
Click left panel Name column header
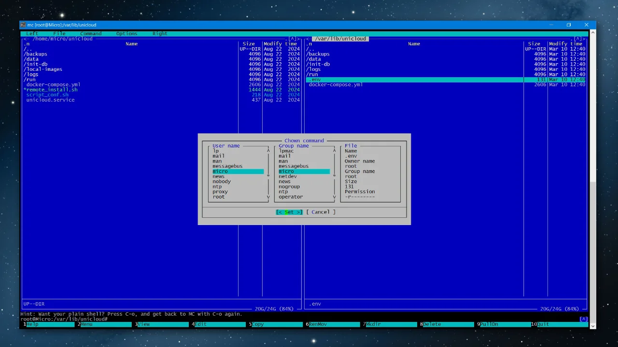[x=132, y=44]
